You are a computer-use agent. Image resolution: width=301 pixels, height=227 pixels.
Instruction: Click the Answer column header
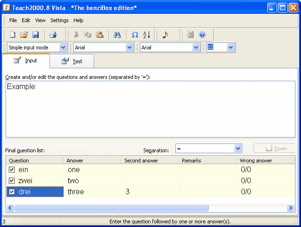click(92, 161)
